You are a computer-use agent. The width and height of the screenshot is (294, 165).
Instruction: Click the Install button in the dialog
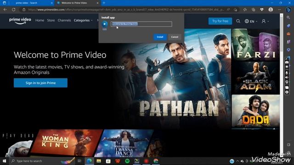[160, 37]
